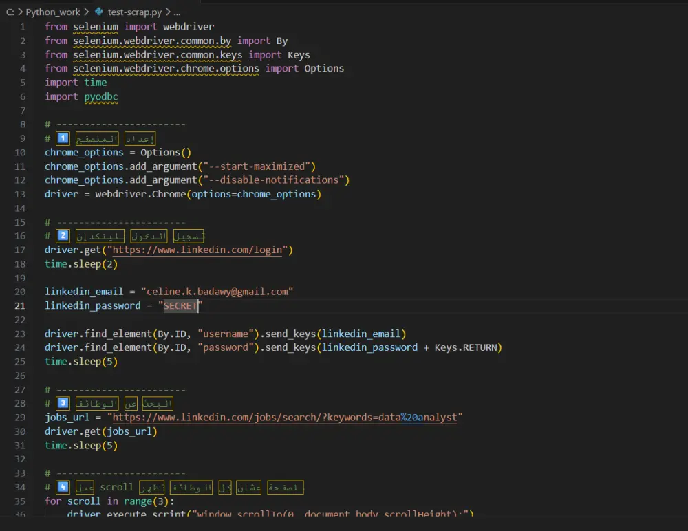688x531 pixels.
Task: Click the Python file icon in breadcrumb
Action: tap(99, 12)
